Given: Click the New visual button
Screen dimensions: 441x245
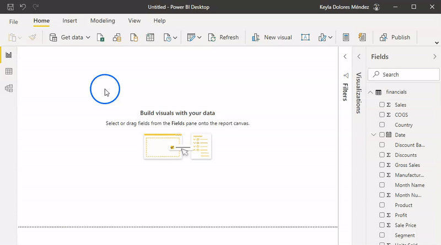Looking at the screenshot, I should click(x=272, y=37).
